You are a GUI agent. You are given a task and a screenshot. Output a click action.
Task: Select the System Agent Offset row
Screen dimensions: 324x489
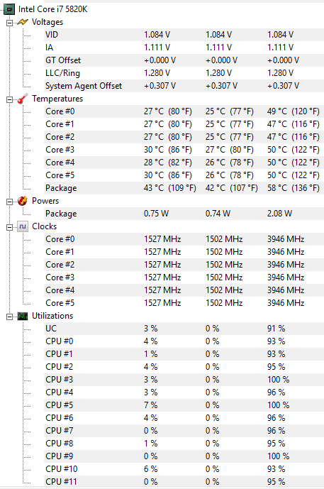[x=184, y=86]
